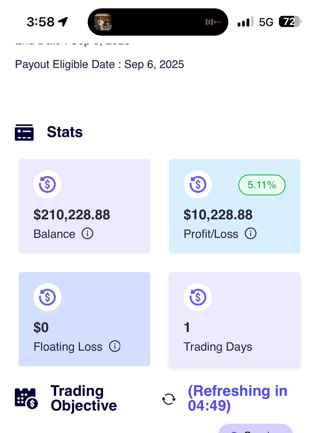Image resolution: width=319 pixels, height=433 pixels.
Task: Tap the Balance card dollar icon
Action: (x=47, y=184)
